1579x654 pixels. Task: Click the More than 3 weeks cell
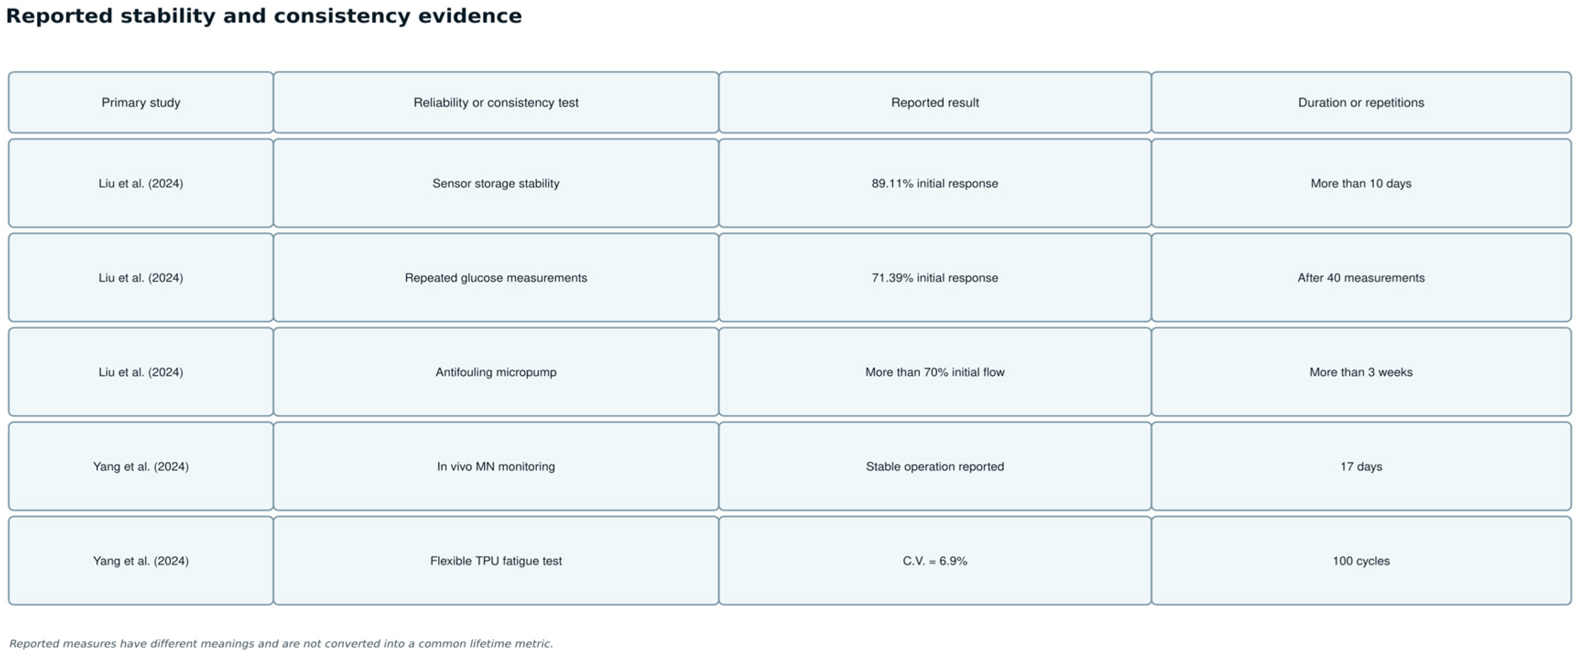click(x=1361, y=372)
